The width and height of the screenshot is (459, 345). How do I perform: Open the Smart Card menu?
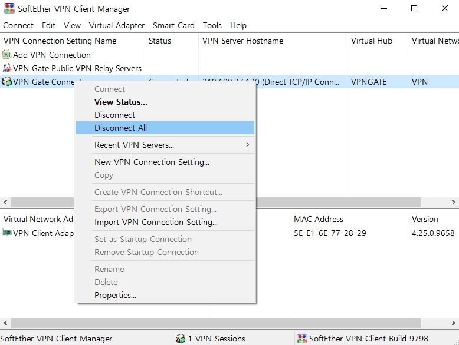[x=173, y=25]
